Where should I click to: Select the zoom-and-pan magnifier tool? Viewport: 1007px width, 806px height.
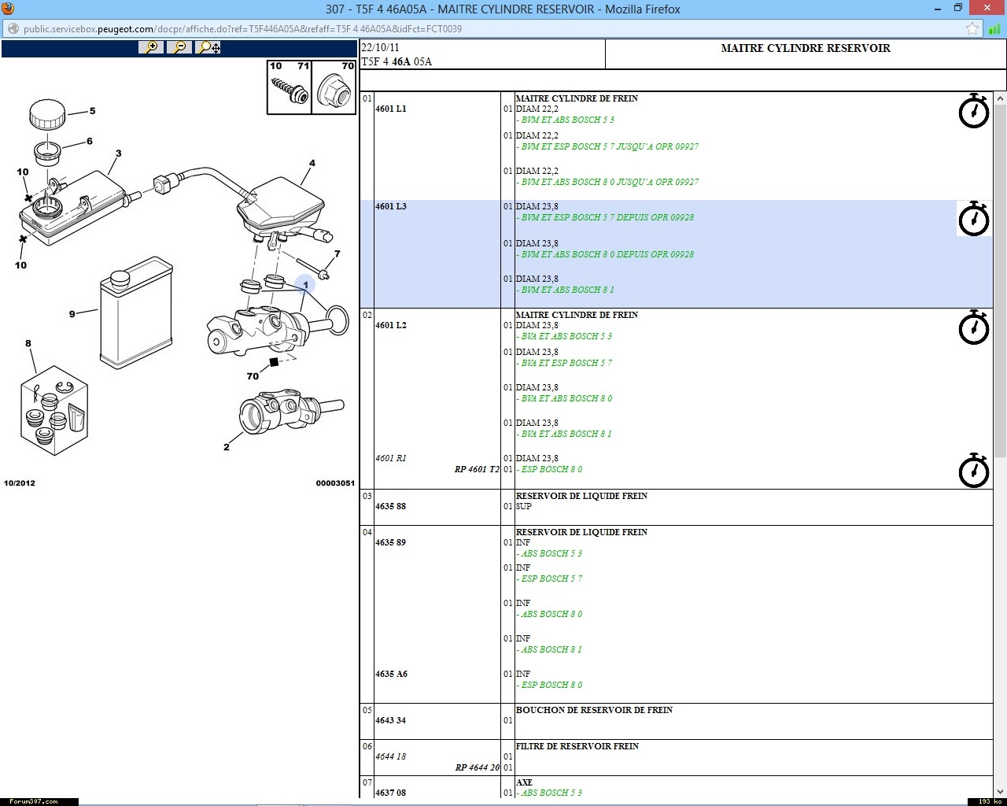(x=209, y=47)
